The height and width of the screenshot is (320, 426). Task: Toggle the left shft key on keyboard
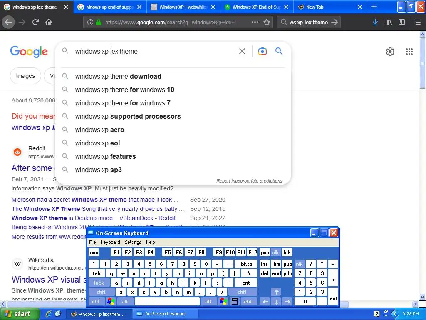(101, 292)
